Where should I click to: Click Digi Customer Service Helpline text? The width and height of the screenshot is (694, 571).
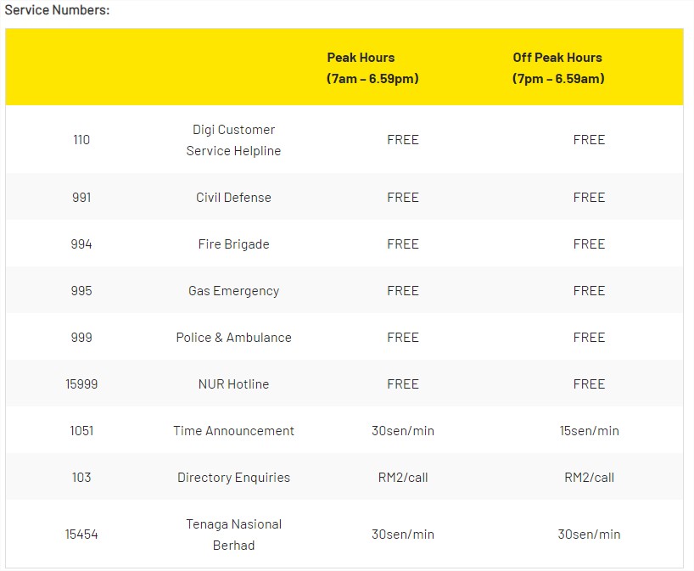click(233, 140)
